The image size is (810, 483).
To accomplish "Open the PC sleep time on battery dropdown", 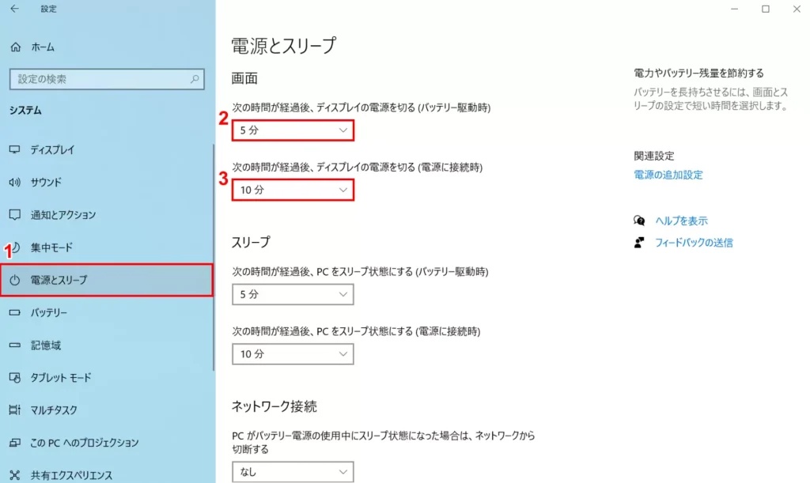I will [293, 294].
